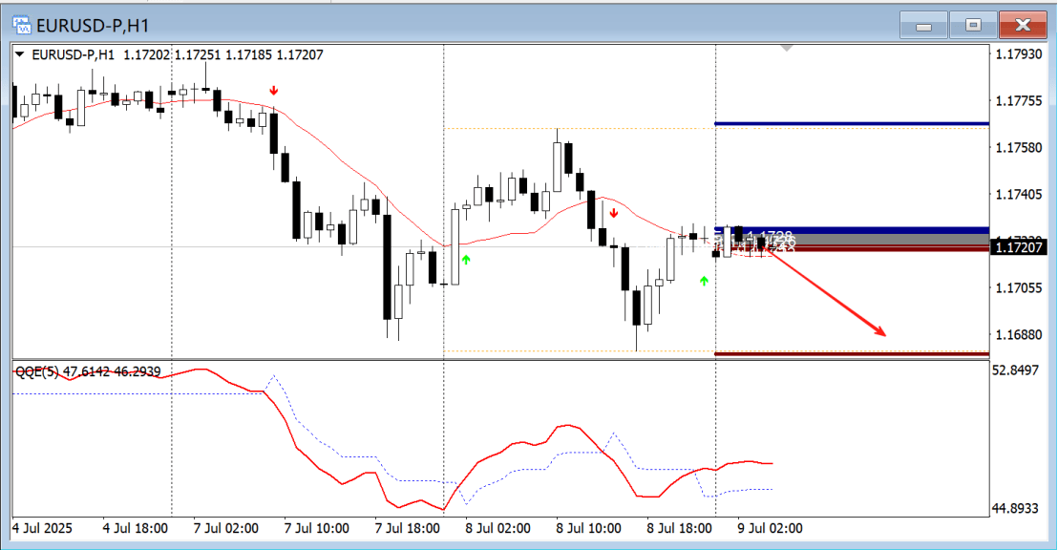This screenshot has height=550, width=1058.
Task: Click the 1.16880 price scale value
Action: click(1018, 335)
